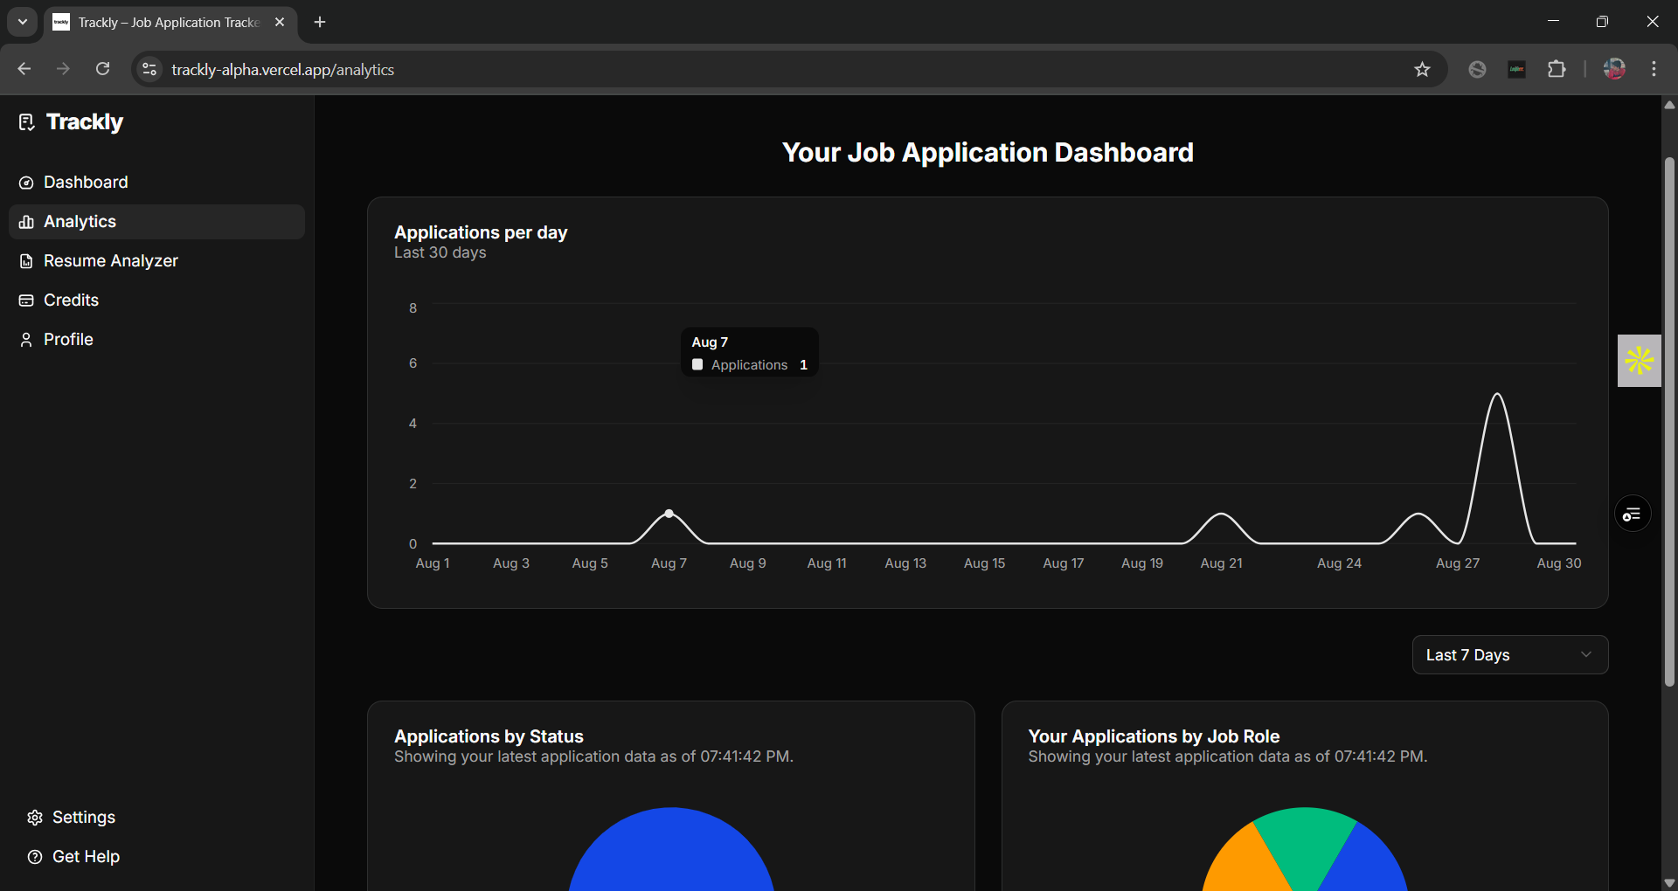The image size is (1678, 891).
Task: Click the Get Help question icon
Action: pos(35,857)
